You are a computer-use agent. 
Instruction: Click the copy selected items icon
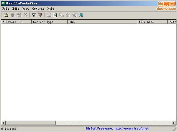[x=61, y=15]
